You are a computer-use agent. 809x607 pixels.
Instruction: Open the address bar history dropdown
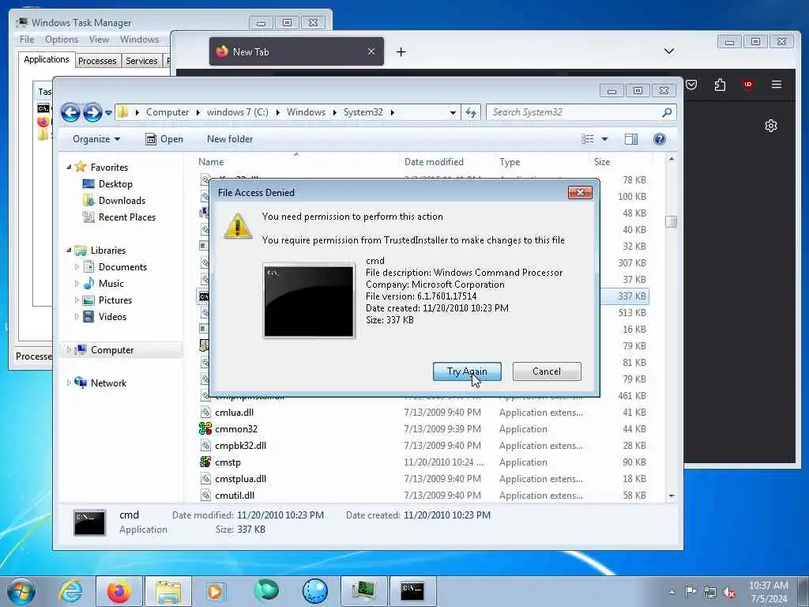tap(453, 112)
